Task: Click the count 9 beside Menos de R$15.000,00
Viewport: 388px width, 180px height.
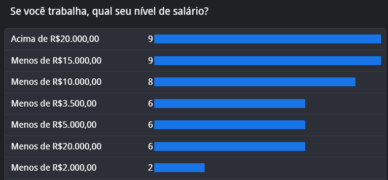Action: (151, 61)
